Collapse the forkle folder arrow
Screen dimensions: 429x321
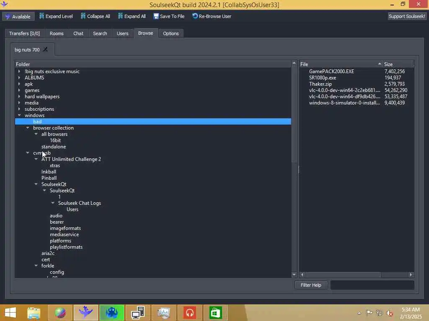click(x=36, y=265)
